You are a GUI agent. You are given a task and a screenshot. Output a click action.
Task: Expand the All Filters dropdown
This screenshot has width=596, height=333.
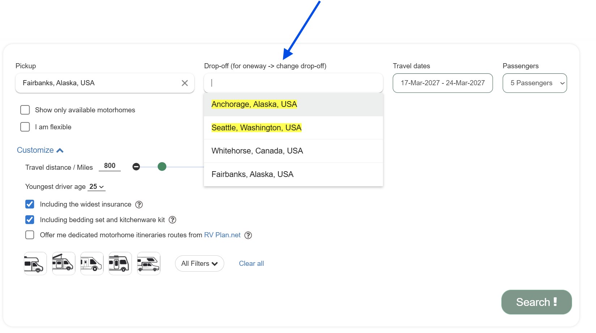pos(199,264)
